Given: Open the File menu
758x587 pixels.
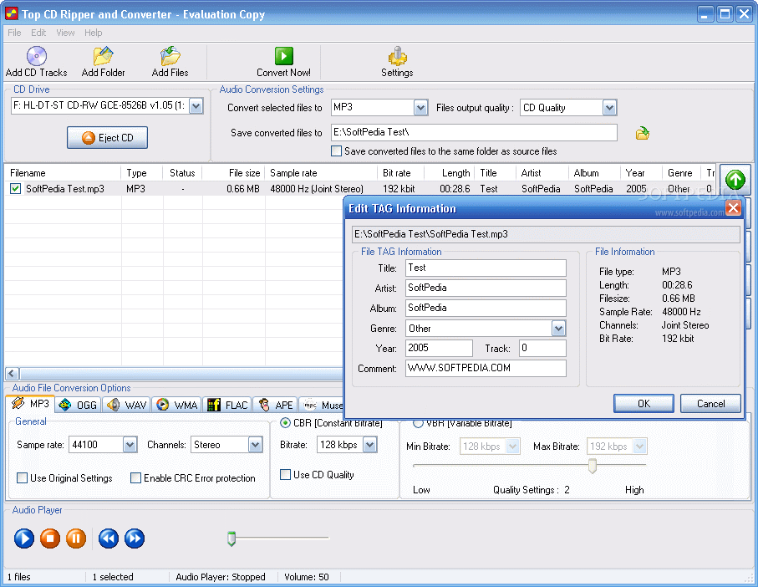Looking at the screenshot, I should [14, 33].
